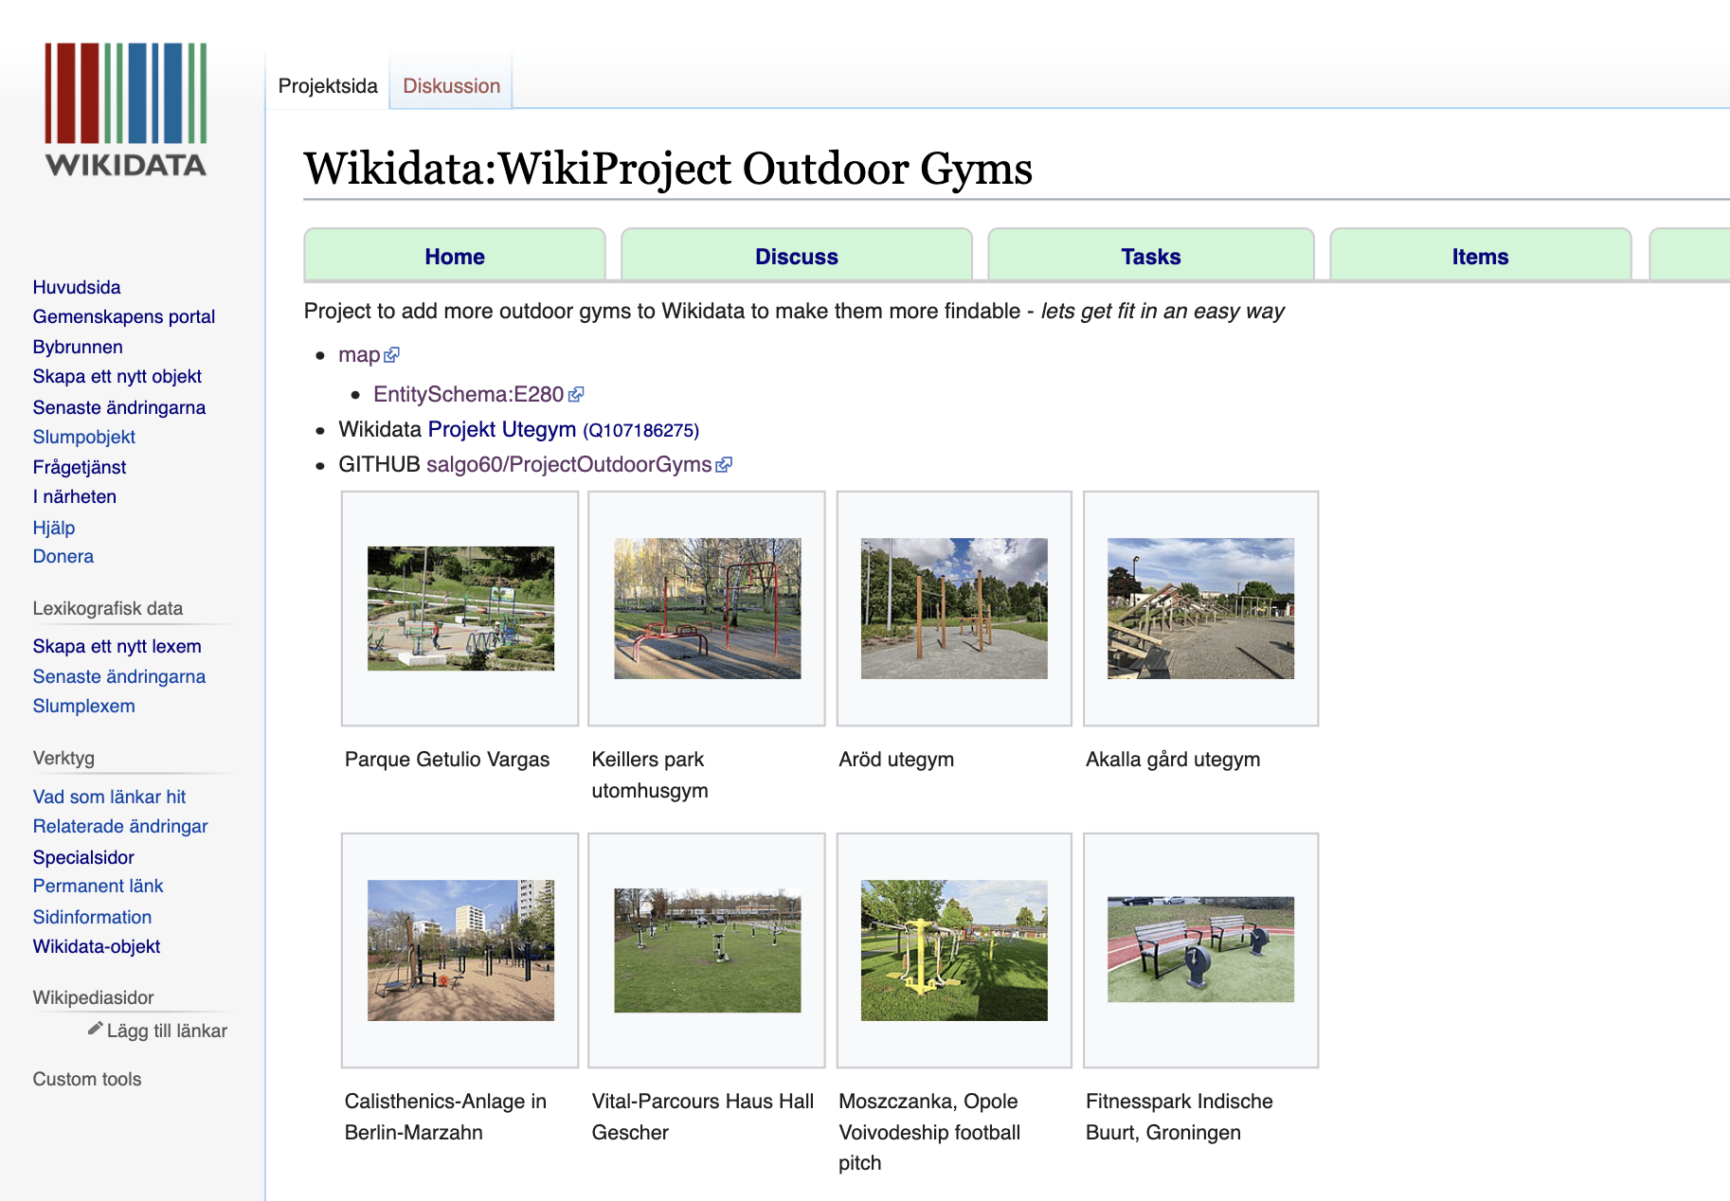This screenshot has height=1201, width=1730.
Task: Open the Keillers park utomhusgym photo
Action: tap(707, 608)
